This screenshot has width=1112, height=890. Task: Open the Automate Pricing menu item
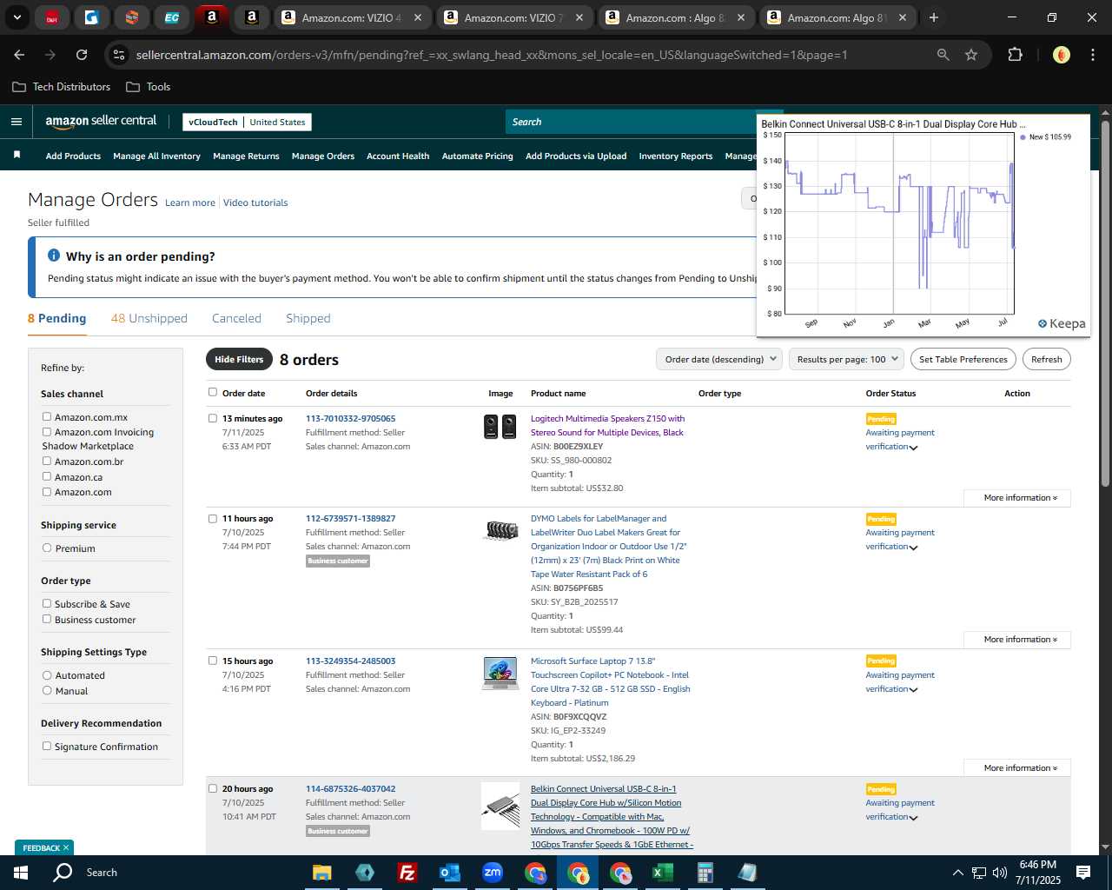click(x=477, y=156)
